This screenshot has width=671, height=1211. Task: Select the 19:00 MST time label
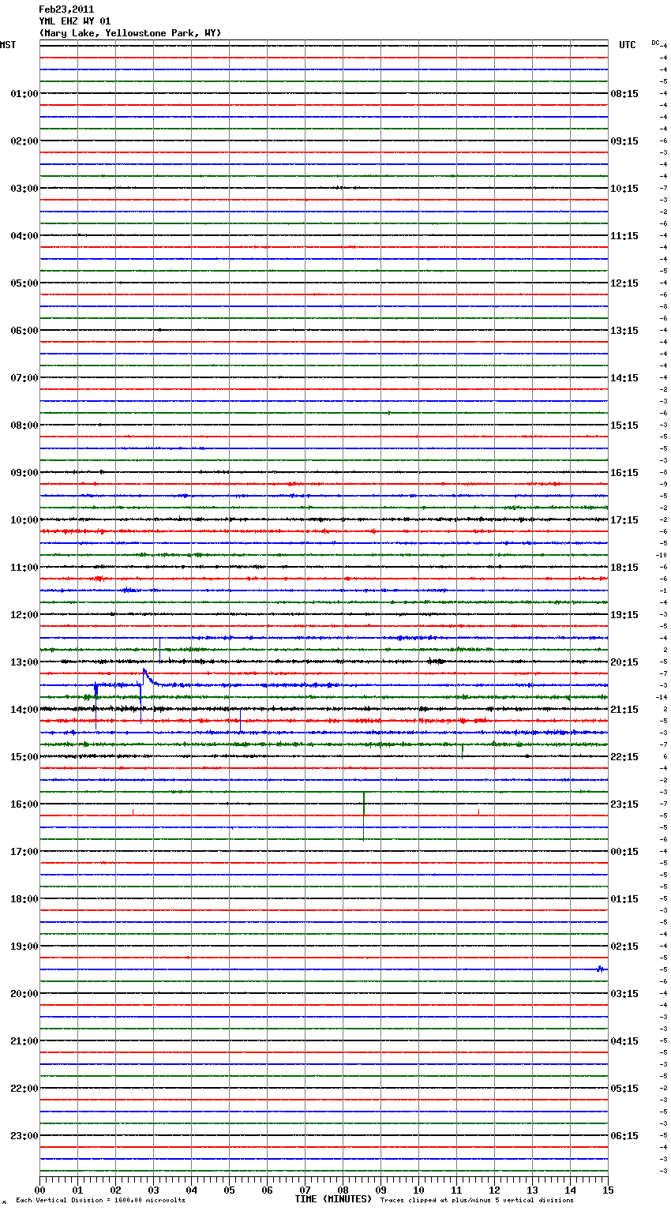click(24, 947)
